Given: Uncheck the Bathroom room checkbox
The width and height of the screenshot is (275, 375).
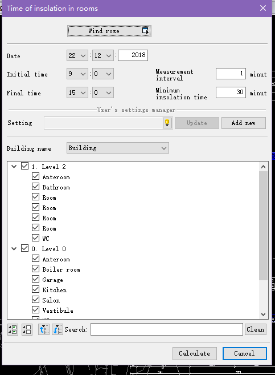Looking at the screenshot, I should 35,187.
